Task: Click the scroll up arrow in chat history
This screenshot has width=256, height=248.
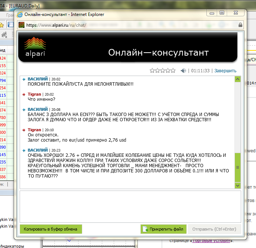Action: tap(237, 79)
